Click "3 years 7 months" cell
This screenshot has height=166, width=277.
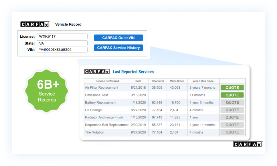pyautogui.click(x=202, y=88)
